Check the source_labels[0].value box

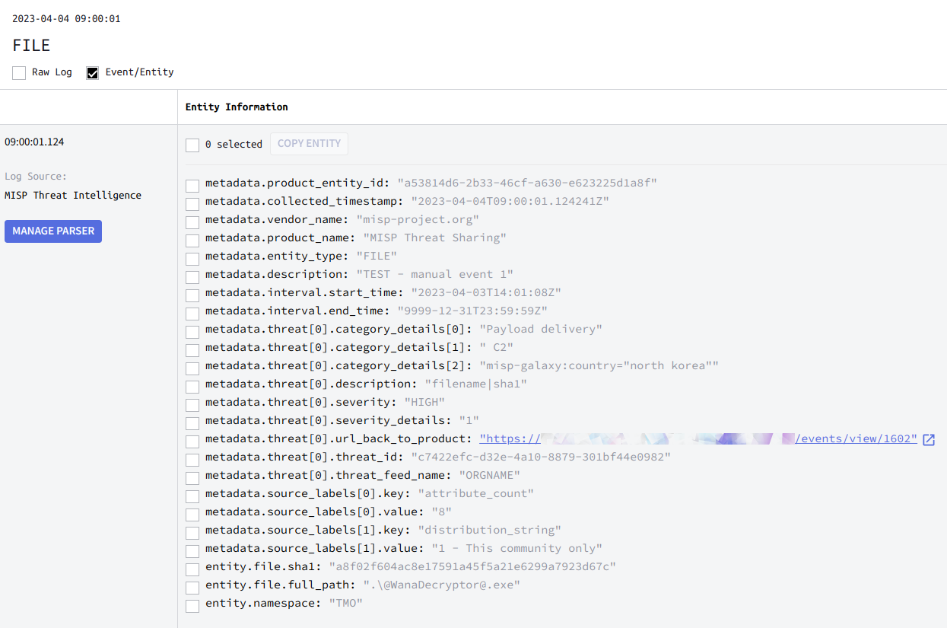pos(192,515)
